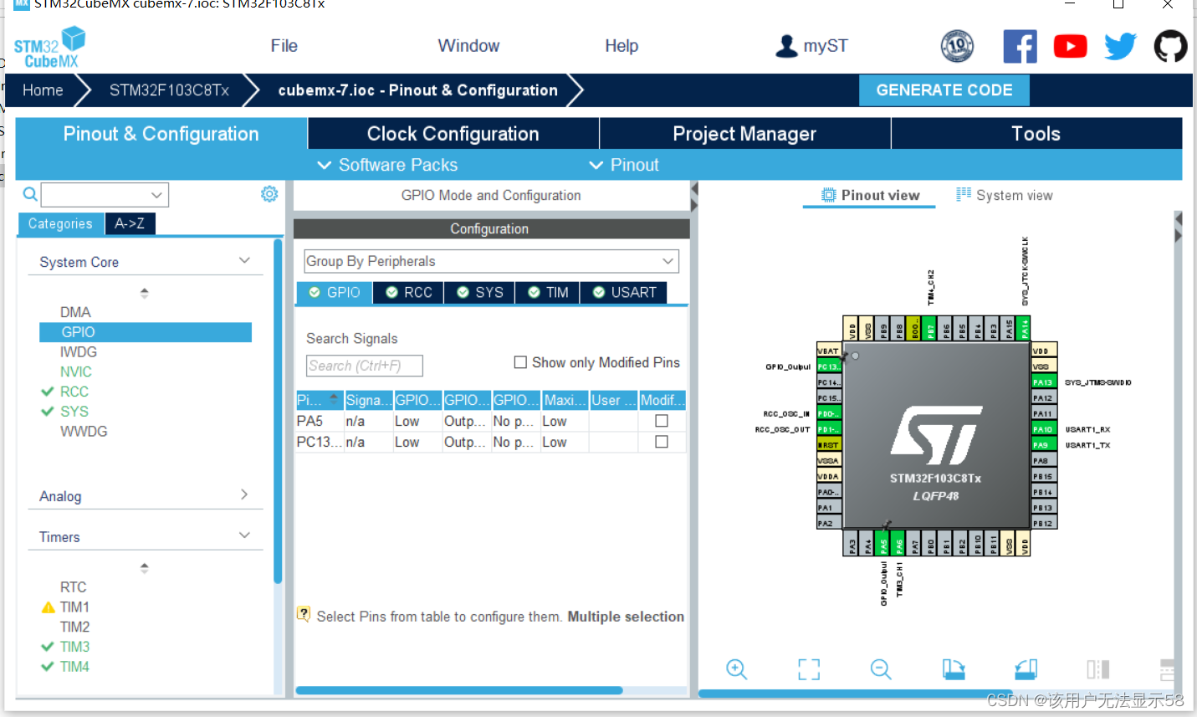Viewport: 1197px width, 717px height.
Task: Switch to the Tools tab
Action: tap(1036, 134)
